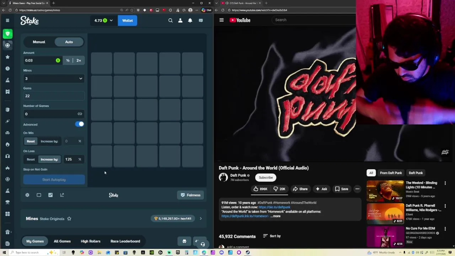Open Sort by comments menu
This screenshot has height=256, width=455.
pos(272,236)
